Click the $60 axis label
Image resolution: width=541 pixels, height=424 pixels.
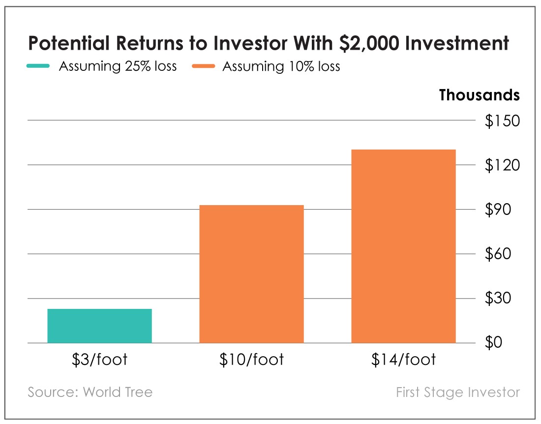498,254
